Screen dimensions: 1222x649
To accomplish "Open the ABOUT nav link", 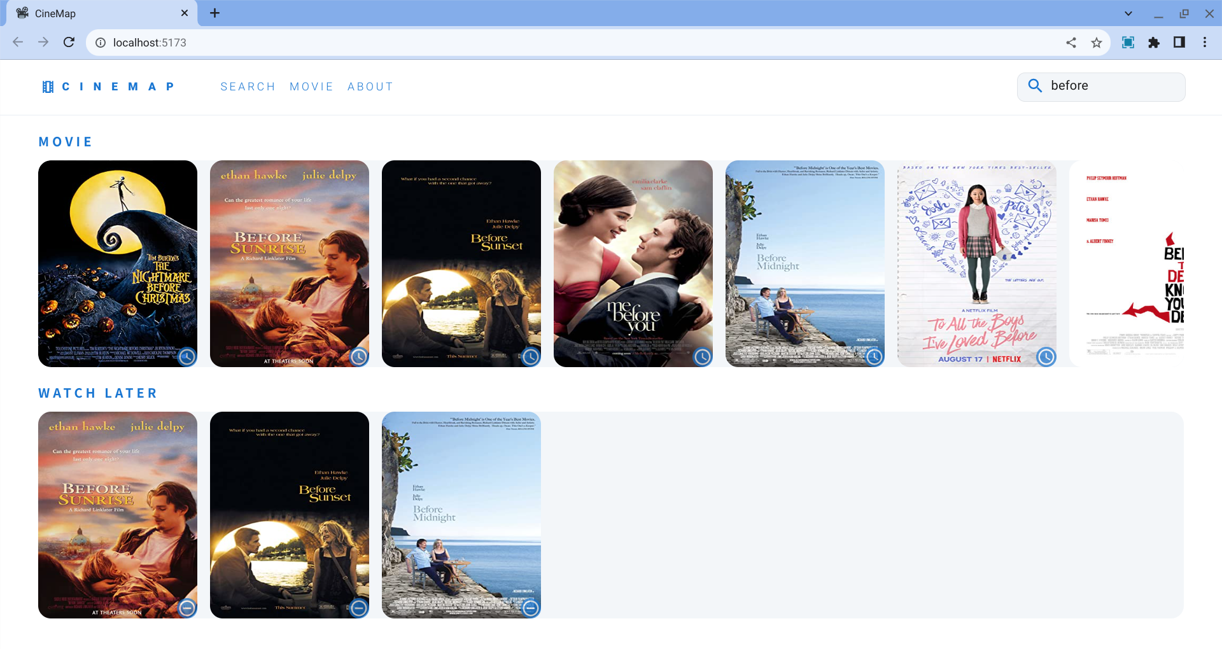I will point(370,87).
